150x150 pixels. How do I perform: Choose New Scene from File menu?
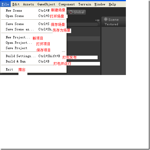tap(33, 10)
